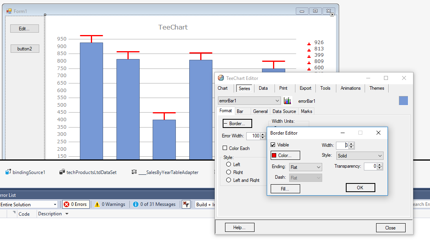Click the 399 legend marker
Screen dimensions: 430x248
coord(309,56)
